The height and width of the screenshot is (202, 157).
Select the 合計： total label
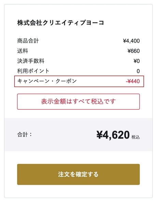point(25,135)
